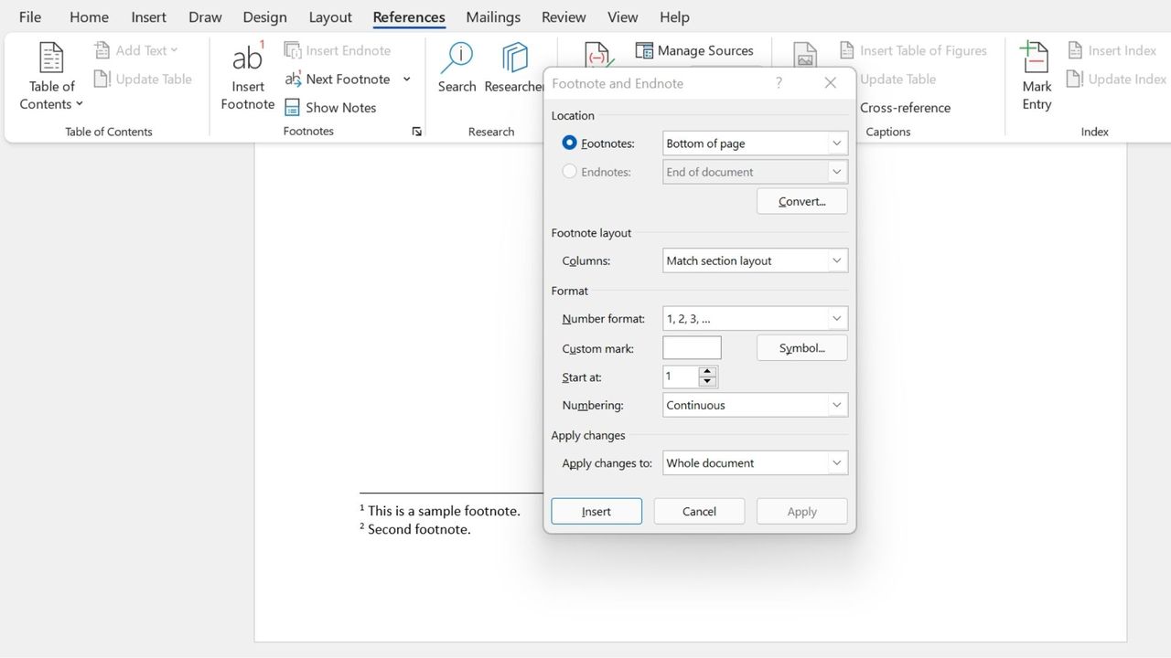
Task: Increase Start at value with the up stepper
Action: pos(706,371)
